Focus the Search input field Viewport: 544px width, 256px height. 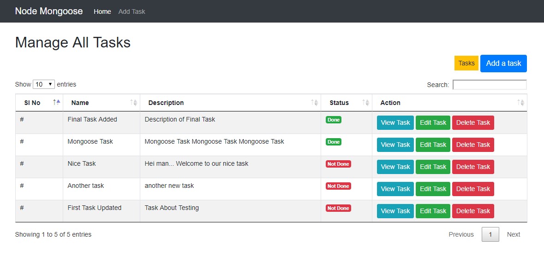[490, 85]
